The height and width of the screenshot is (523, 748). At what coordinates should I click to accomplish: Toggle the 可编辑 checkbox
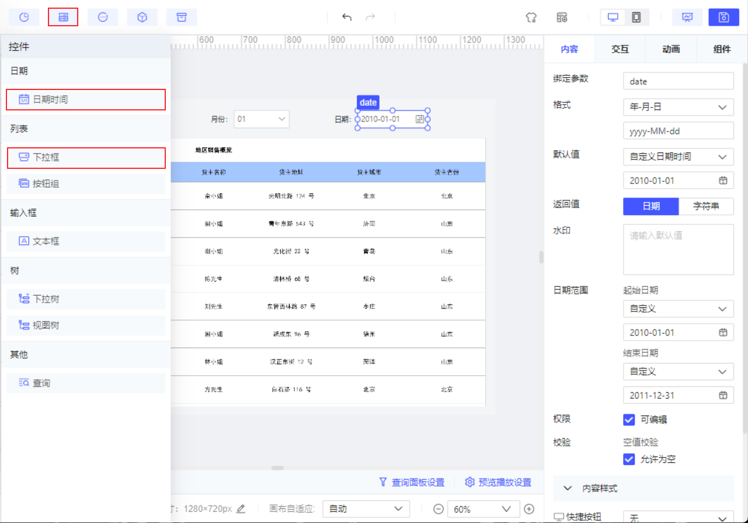click(x=629, y=420)
